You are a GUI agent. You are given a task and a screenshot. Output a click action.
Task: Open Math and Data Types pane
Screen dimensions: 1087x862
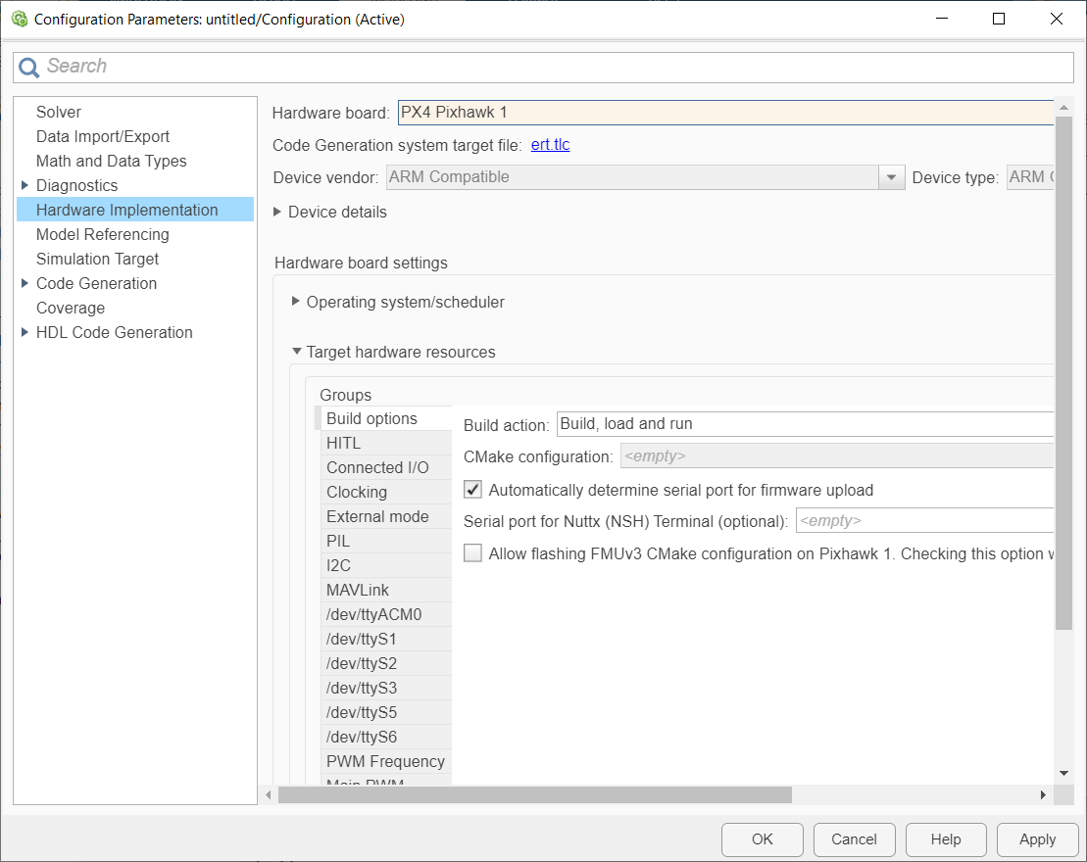tap(111, 161)
